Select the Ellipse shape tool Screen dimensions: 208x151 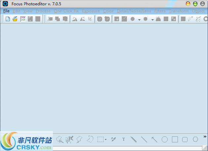point(164,139)
